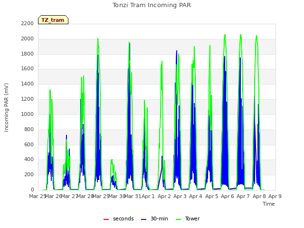Click the blue 30-min peak on Apr 3

(177, 51)
